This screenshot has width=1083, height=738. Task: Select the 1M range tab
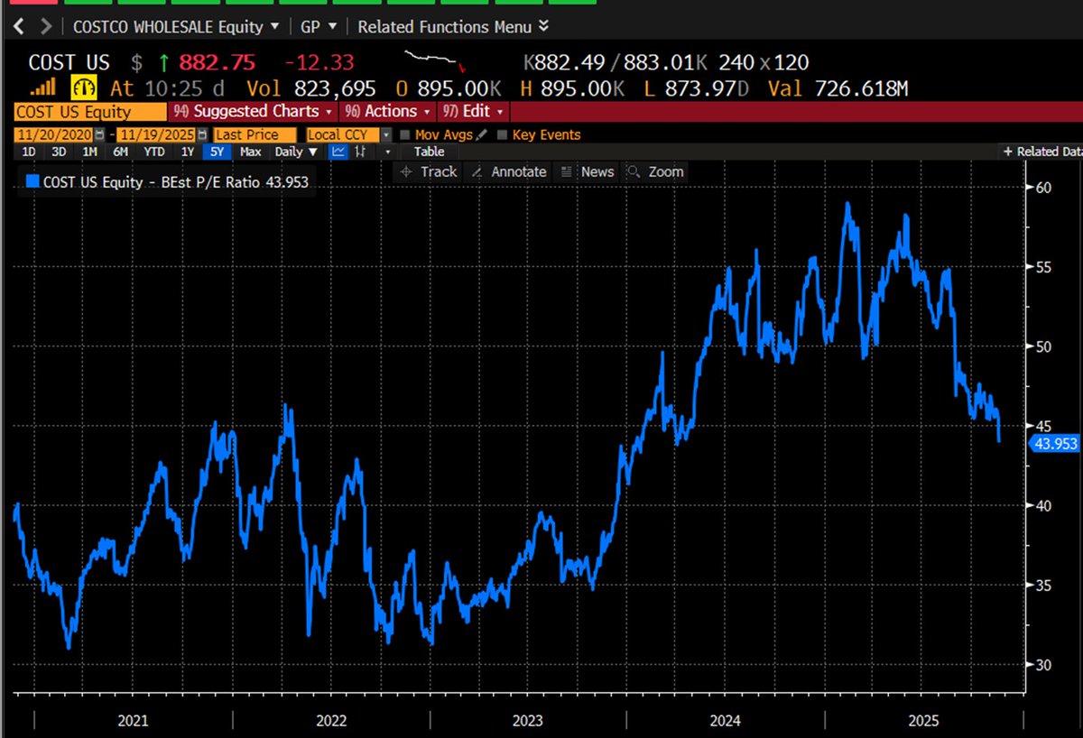coord(89,152)
